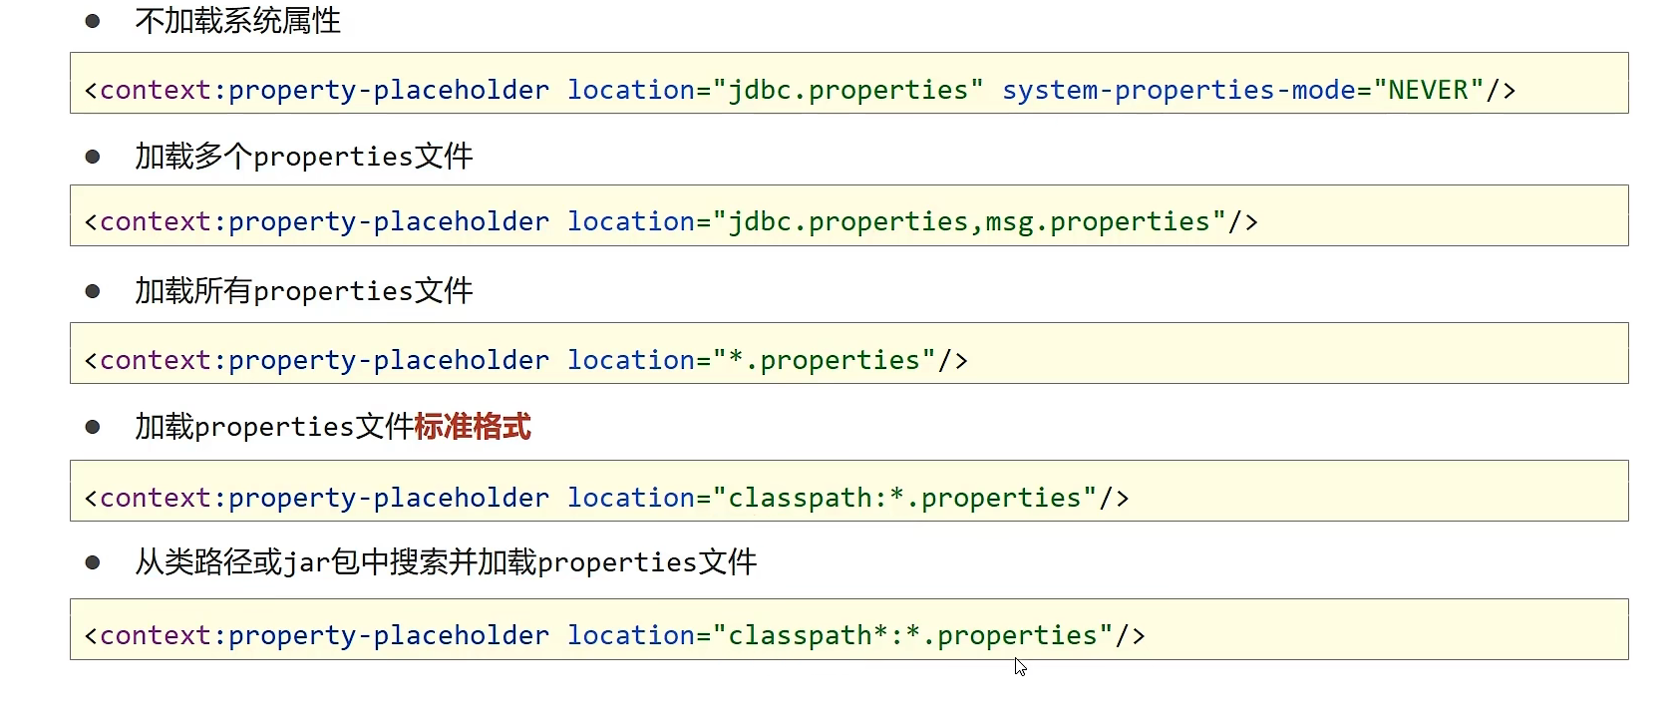Click location attribute in the second code box
Image resolution: width=1677 pixels, height=720 pixels.
coord(630,221)
